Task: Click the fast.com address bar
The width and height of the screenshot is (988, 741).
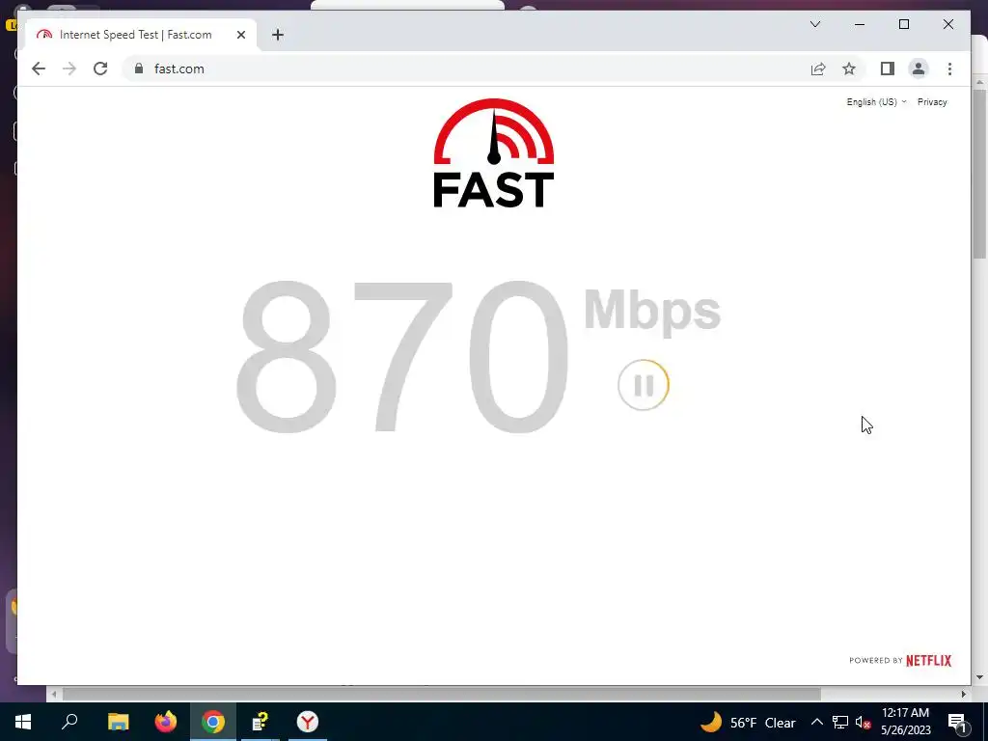Action: point(466,69)
